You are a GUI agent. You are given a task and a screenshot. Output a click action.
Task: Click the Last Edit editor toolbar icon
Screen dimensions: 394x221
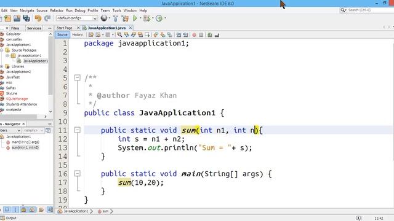[x=91, y=35]
